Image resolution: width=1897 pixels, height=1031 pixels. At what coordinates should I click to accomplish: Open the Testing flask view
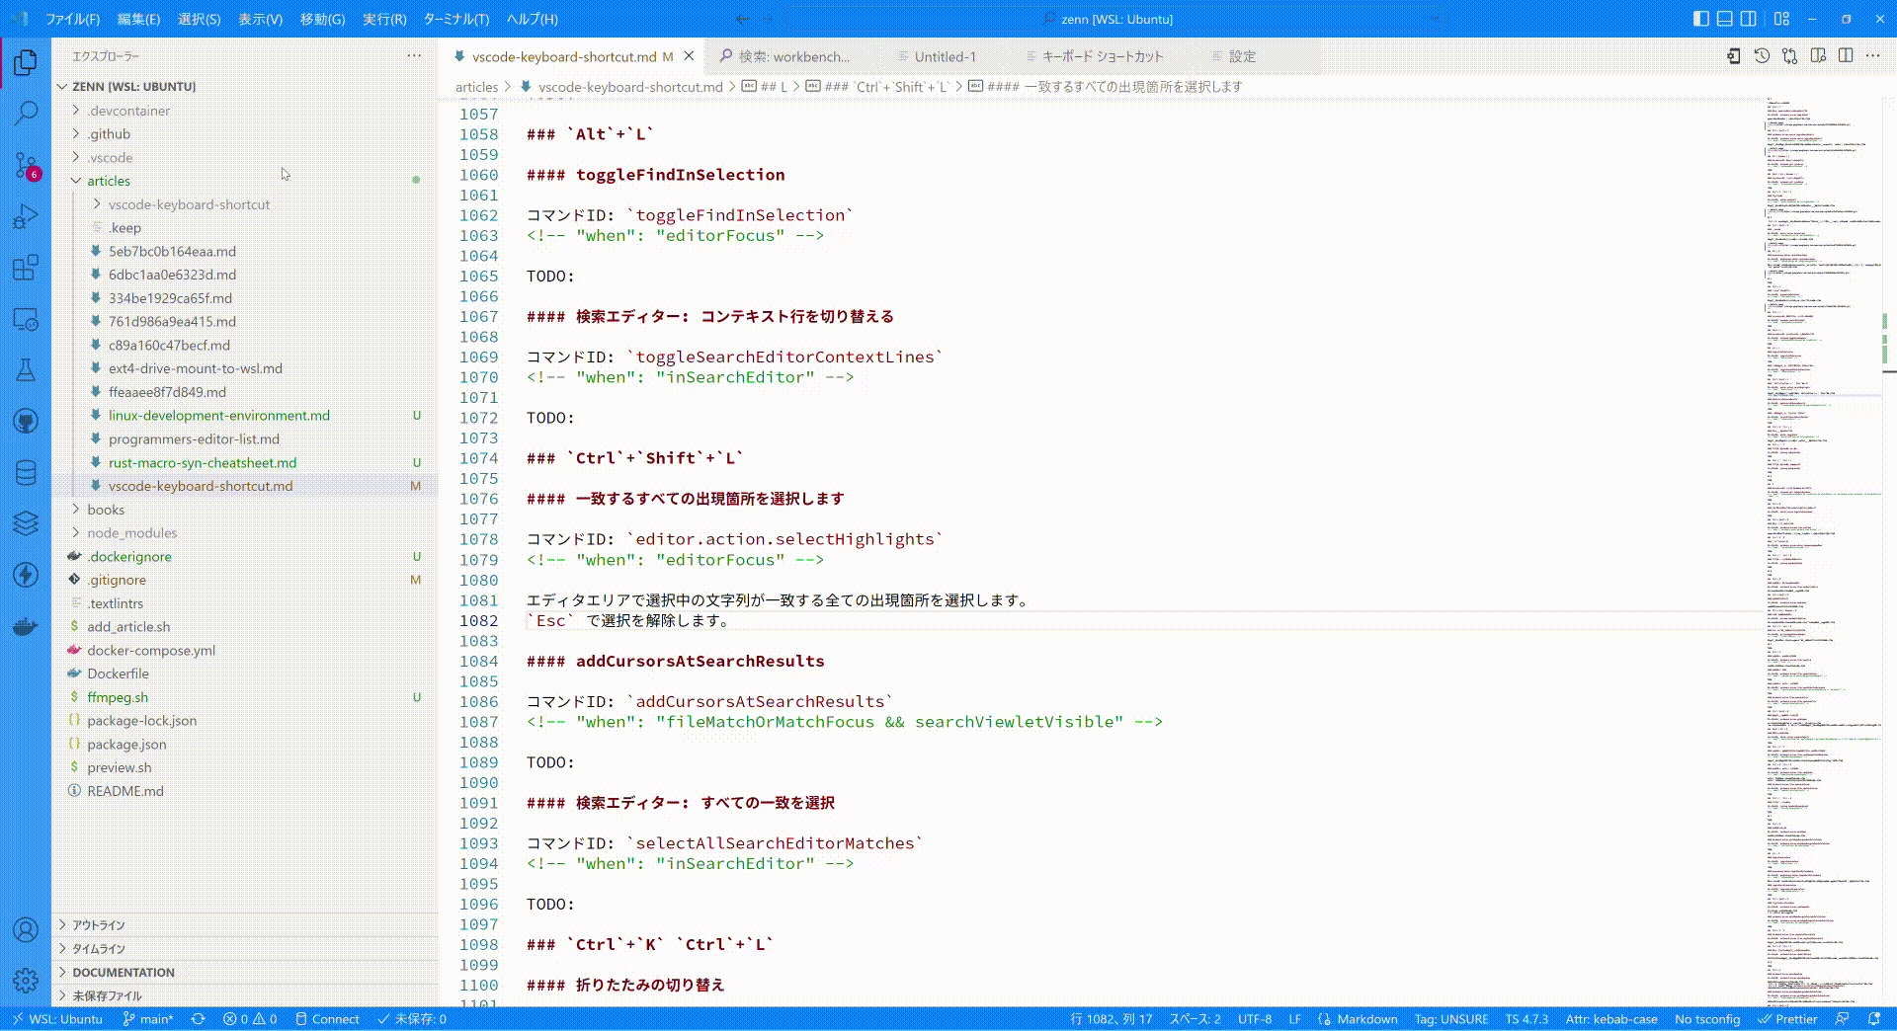[26, 370]
